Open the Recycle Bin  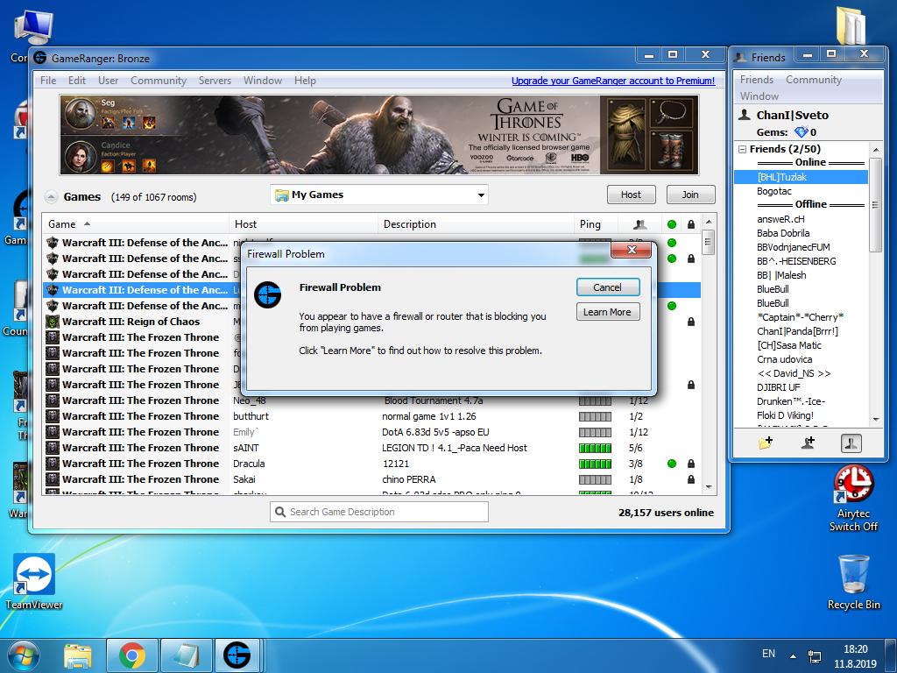click(x=853, y=582)
